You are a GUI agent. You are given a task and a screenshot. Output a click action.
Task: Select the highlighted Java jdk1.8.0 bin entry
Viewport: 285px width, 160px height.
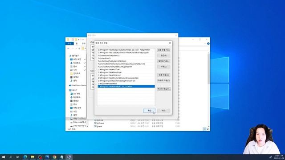(126, 86)
